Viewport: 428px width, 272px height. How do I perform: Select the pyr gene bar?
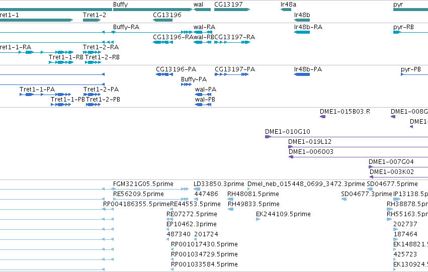pyautogui.click(x=410, y=10)
